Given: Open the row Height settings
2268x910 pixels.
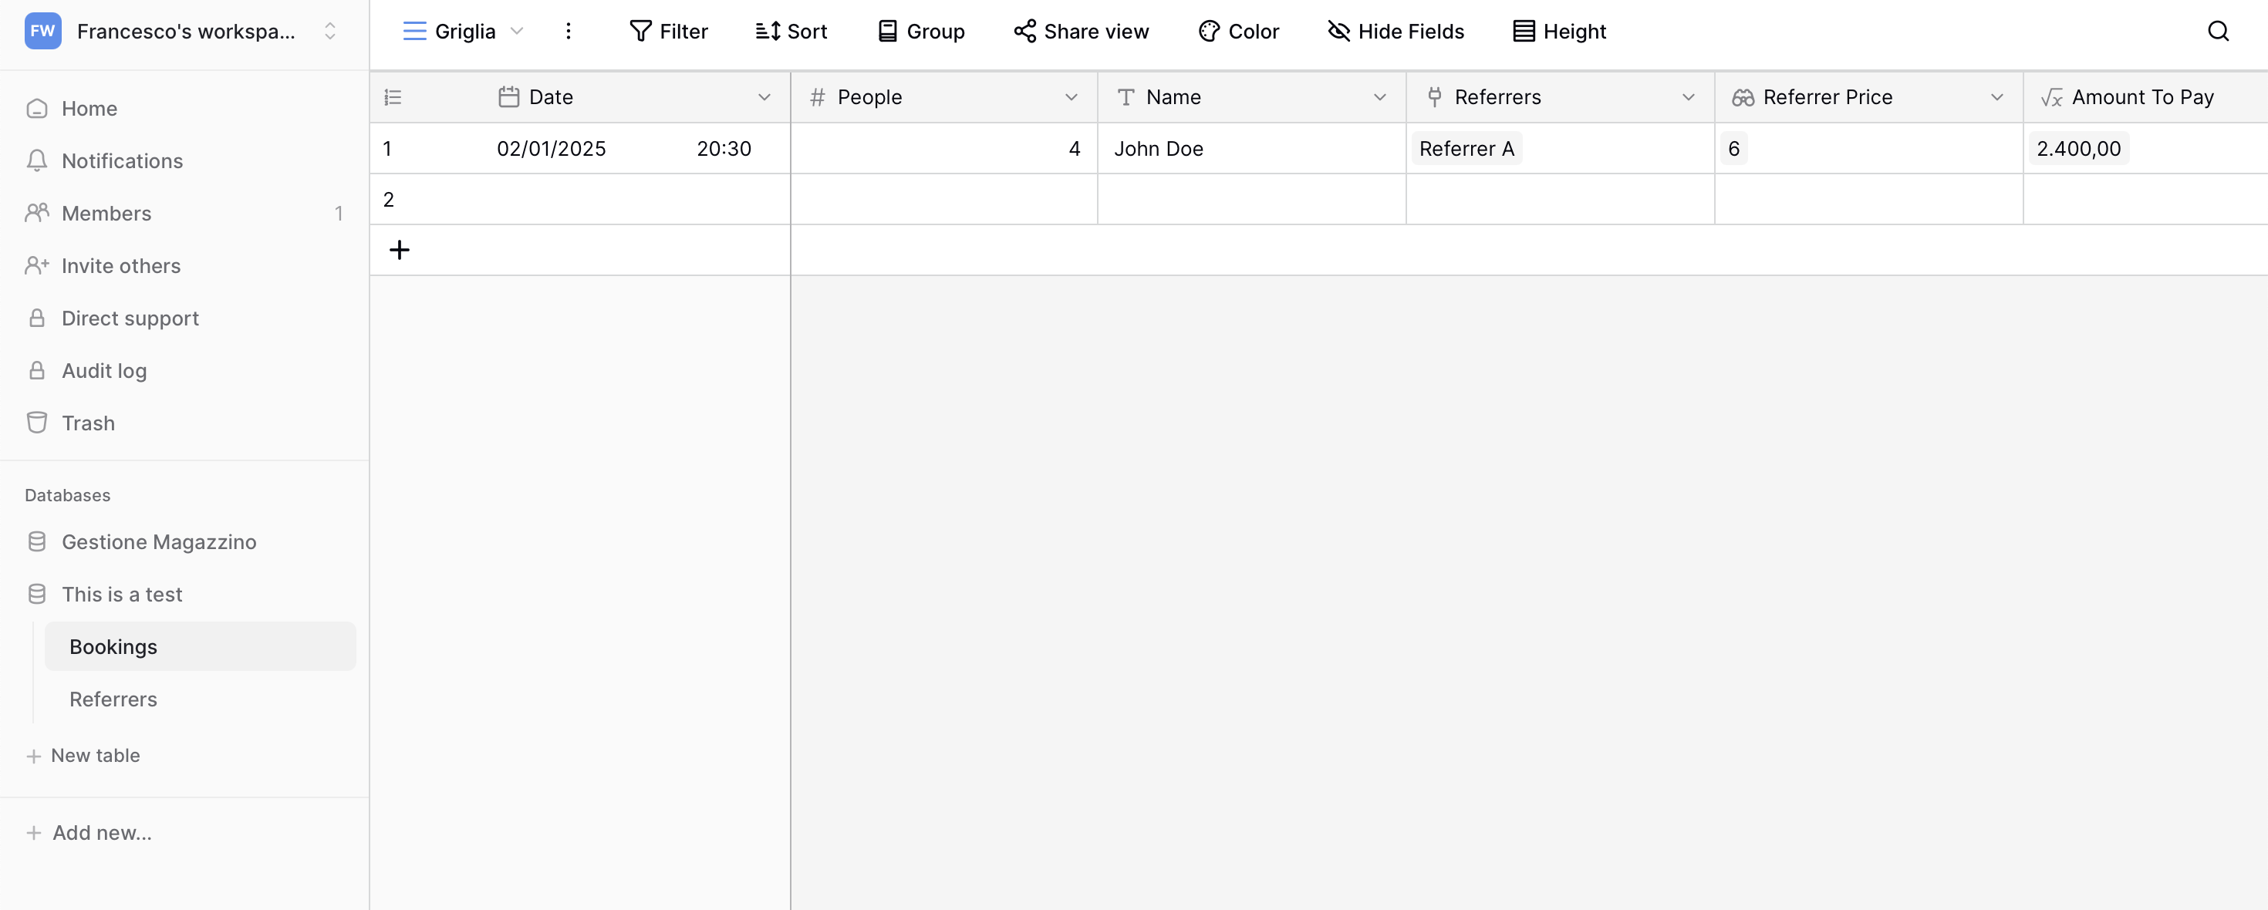Looking at the screenshot, I should point(1558,31).
